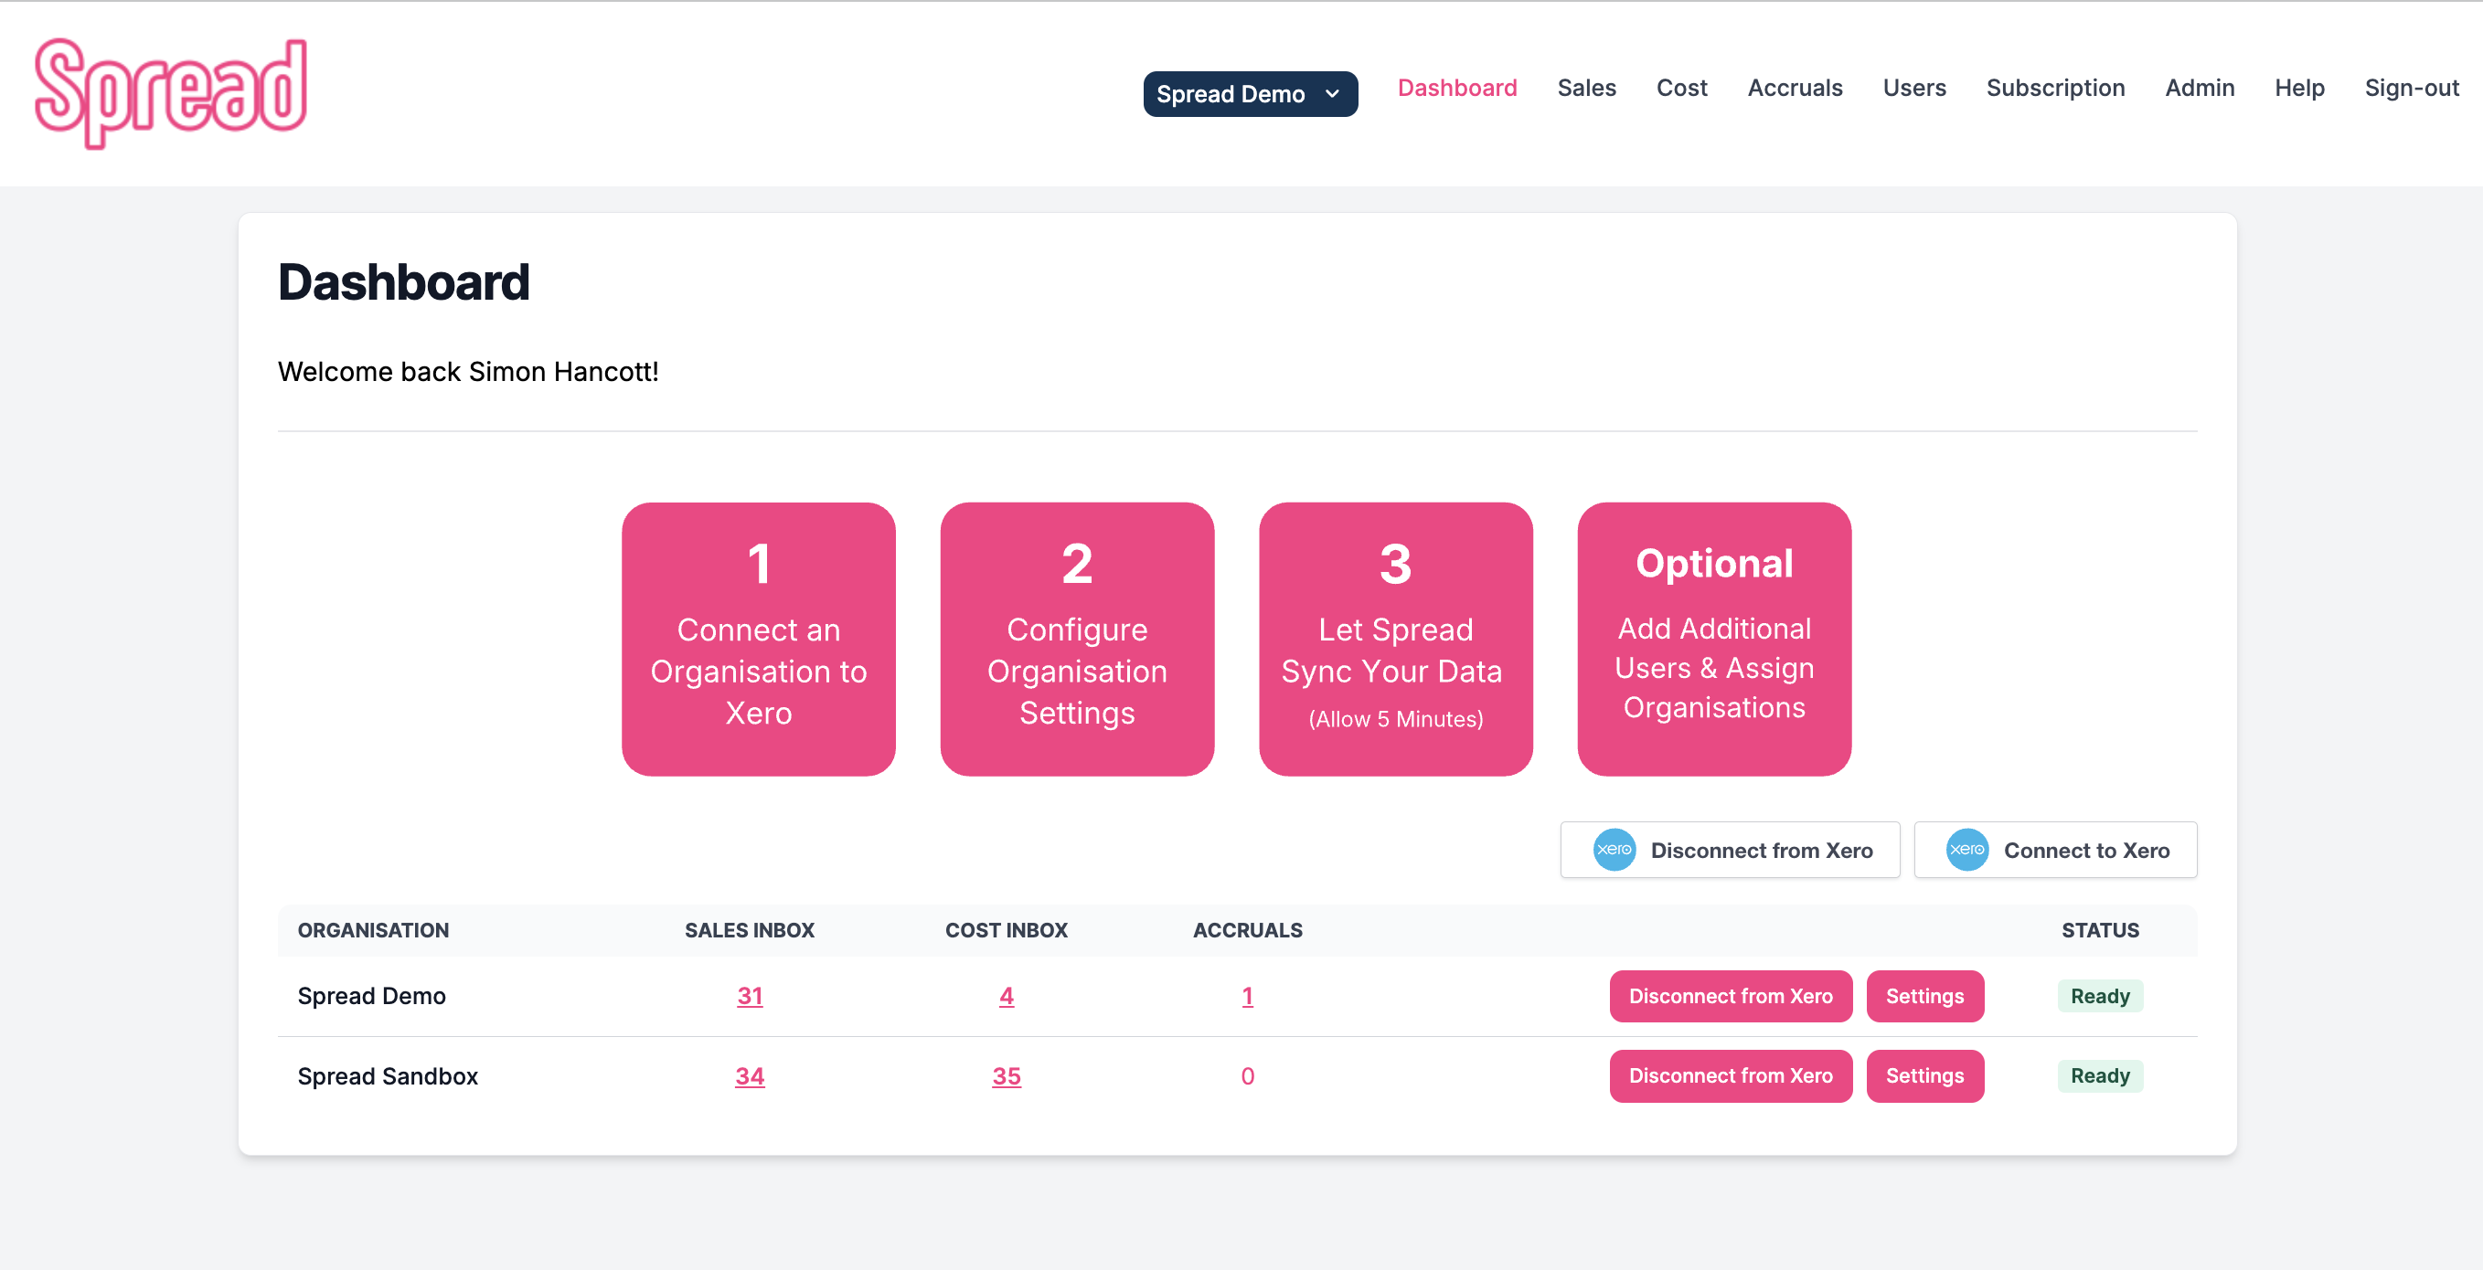The width and height of the screenshot is (2483, 1270).
Task: Open the ORGANISATION column header
Action: click(x=373, y=930)
